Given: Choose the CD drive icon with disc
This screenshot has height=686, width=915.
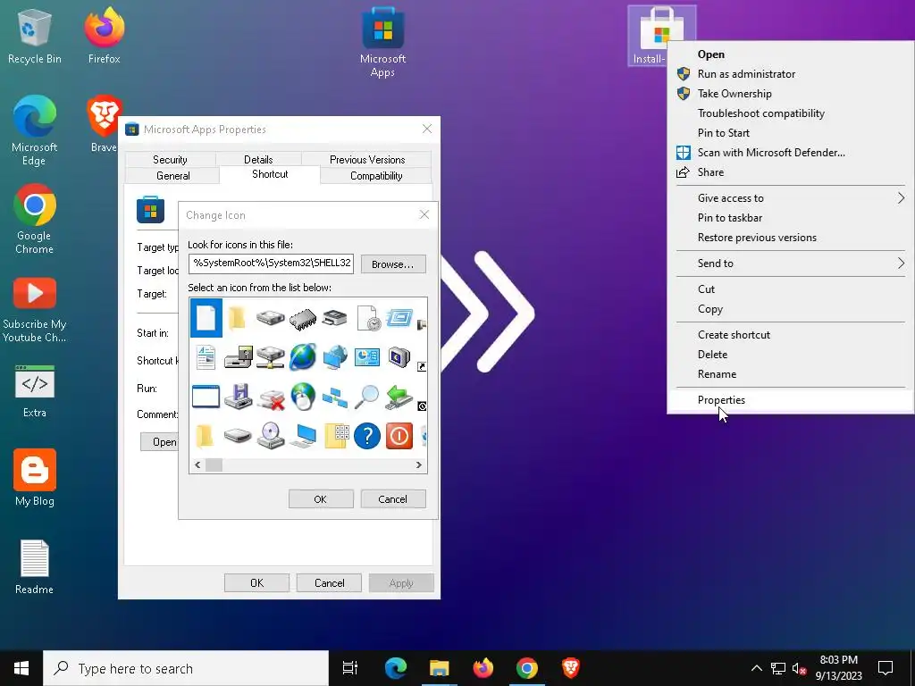Looking at the screenshot, I should click(x=270, y=436).
